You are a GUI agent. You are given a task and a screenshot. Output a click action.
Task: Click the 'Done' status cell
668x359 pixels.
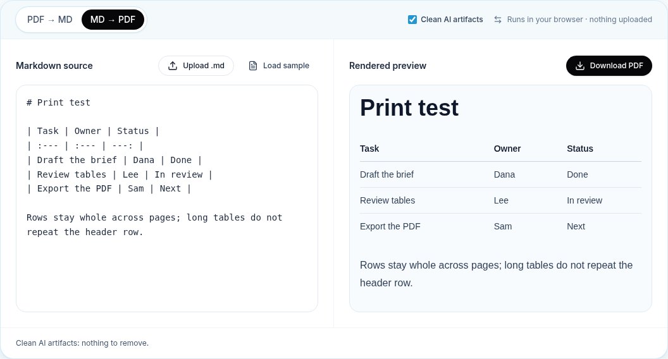[578, 174]
